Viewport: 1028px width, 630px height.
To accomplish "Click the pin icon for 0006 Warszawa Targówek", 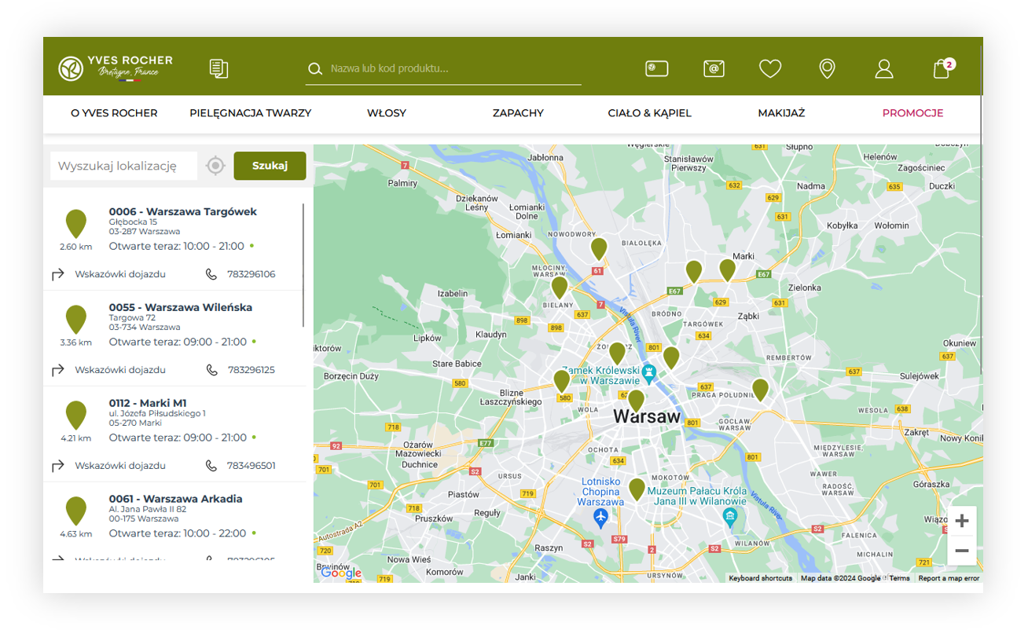I will 75,224.
